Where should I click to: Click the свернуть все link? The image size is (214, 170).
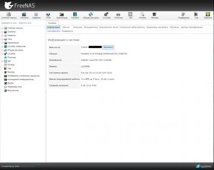(x=25, y=23)
